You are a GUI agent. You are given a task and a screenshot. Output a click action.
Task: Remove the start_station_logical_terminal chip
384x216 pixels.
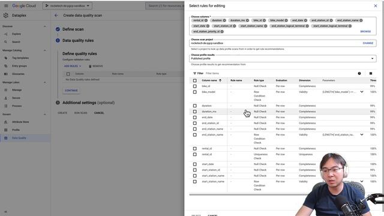pyautogui.click(x=350, y=26)
